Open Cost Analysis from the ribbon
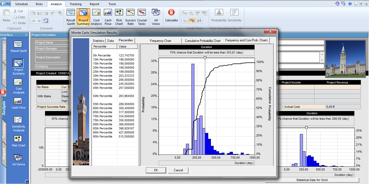The image size is (369, 184). (x=96, y=17)
